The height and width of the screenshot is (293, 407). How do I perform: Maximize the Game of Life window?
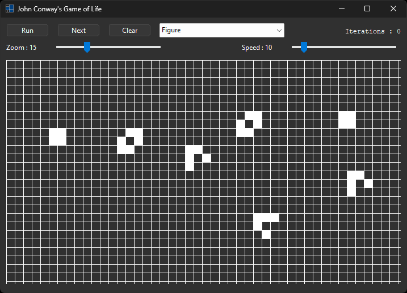(367, 9)
